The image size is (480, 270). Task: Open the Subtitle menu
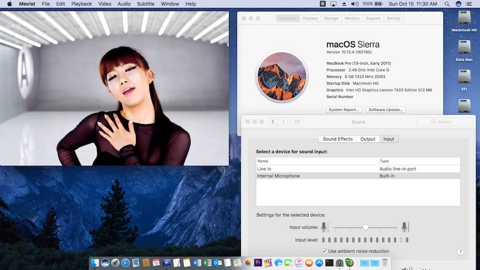click(x=145, y=4)
